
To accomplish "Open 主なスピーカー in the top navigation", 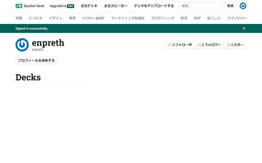I will point(116,6).
